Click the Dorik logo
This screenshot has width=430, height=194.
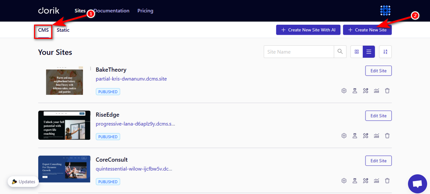(49, 11)
